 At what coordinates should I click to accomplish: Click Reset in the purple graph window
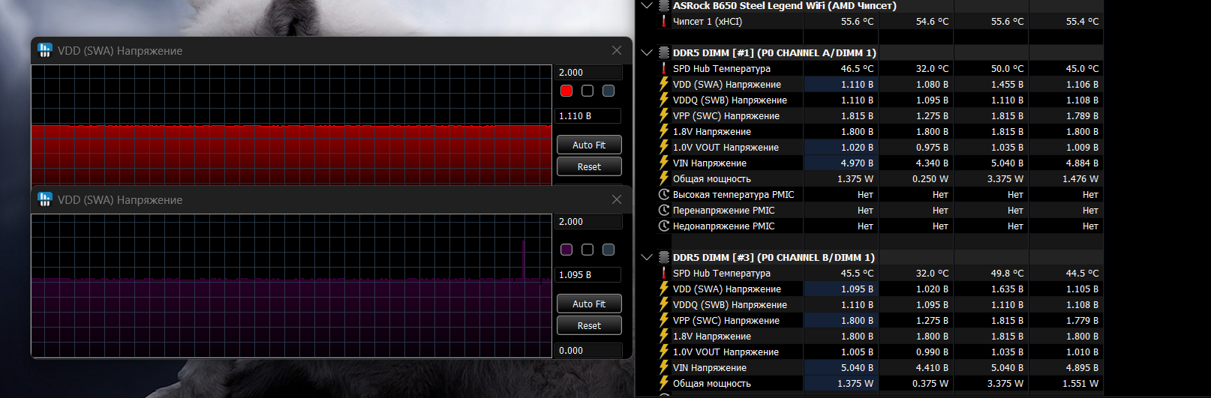(x=589, y=325)
